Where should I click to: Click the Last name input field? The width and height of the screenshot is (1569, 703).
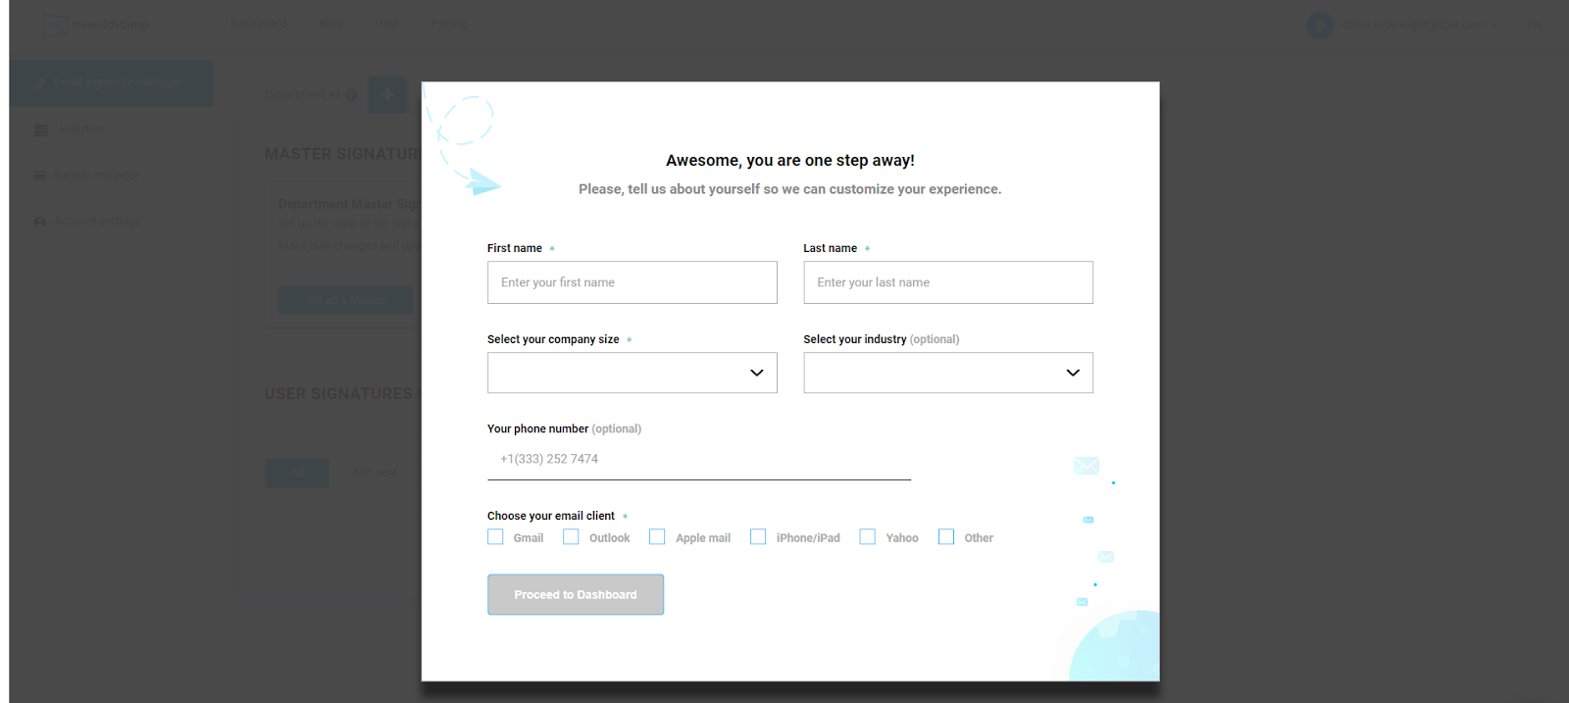(x=947, y=282)
